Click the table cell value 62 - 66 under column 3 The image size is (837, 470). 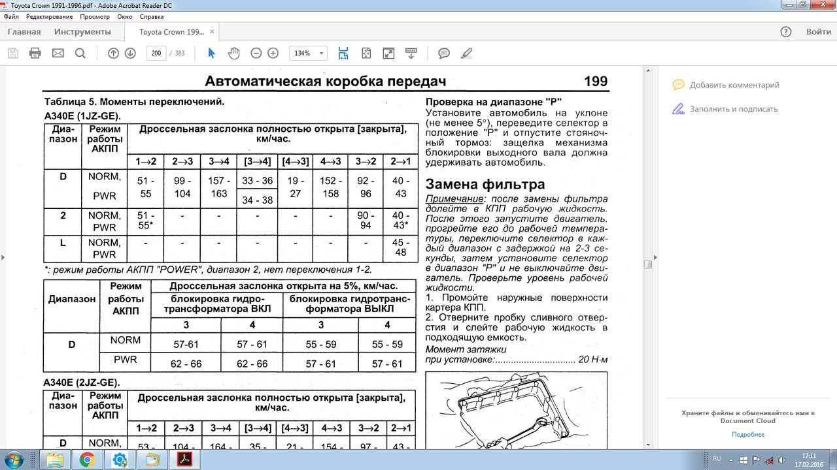[x=186, y=364]
